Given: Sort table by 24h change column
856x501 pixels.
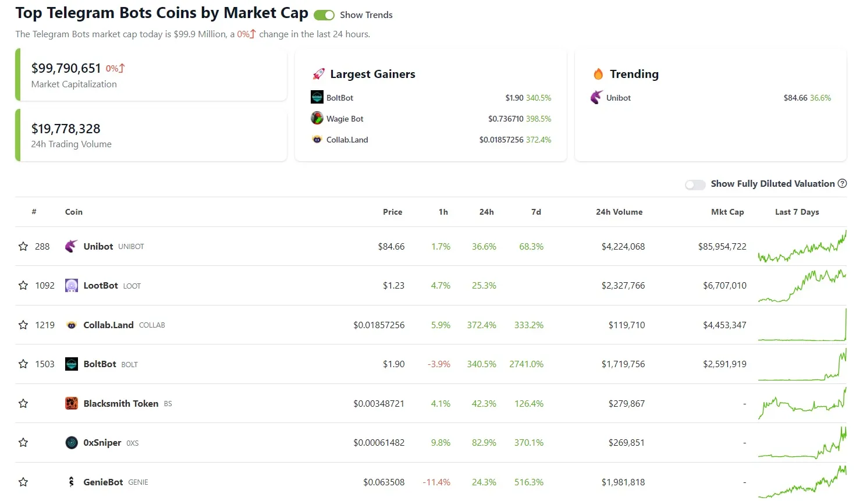Looking at the screenshot, I should pyautogui.click(x=486, y=212).
